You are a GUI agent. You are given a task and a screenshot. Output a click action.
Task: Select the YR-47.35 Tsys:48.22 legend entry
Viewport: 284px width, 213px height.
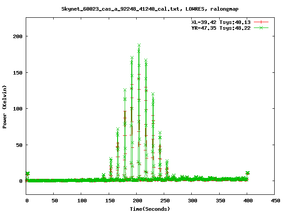221,28
